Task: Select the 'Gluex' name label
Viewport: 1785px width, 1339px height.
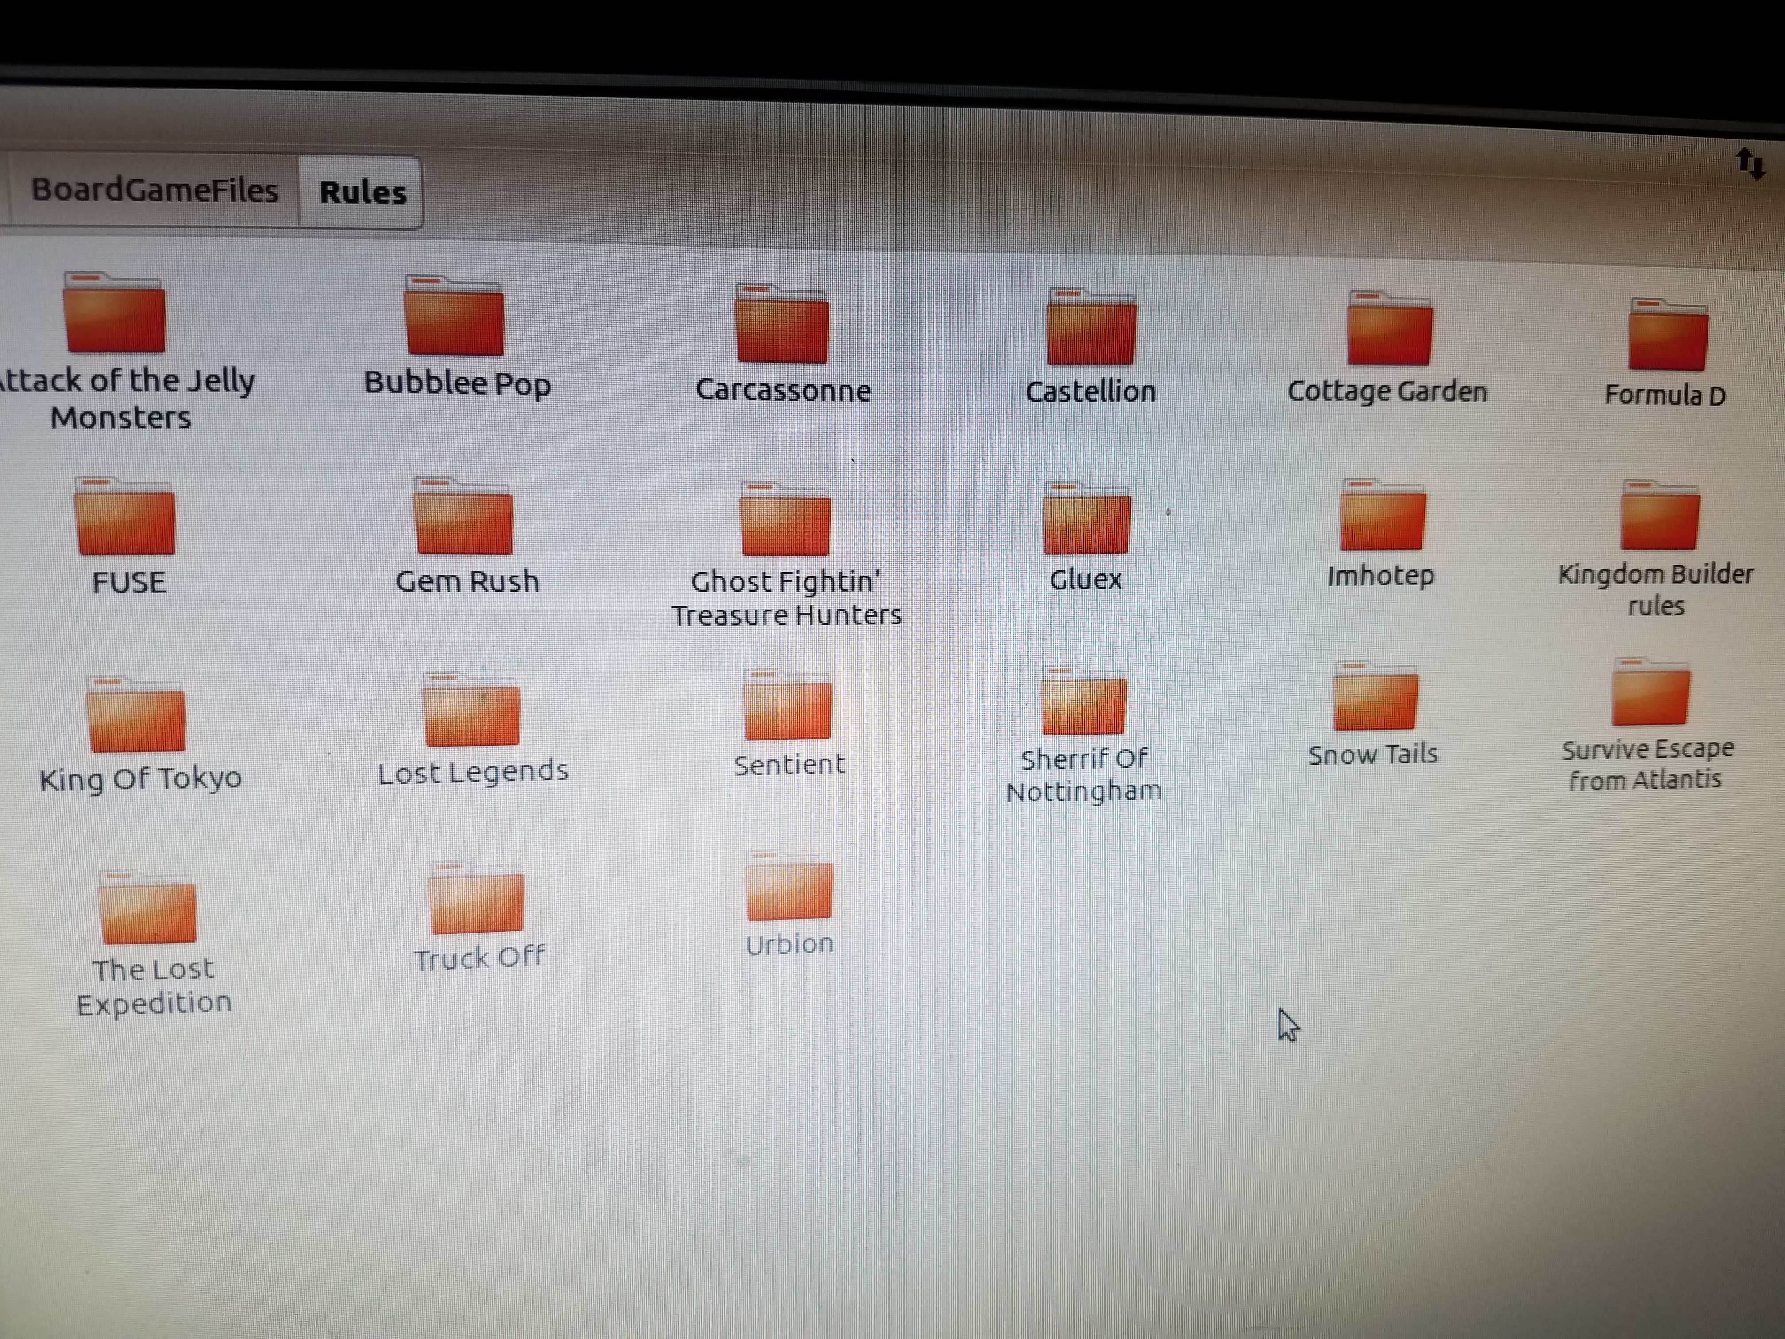Action: point(1086,580)
